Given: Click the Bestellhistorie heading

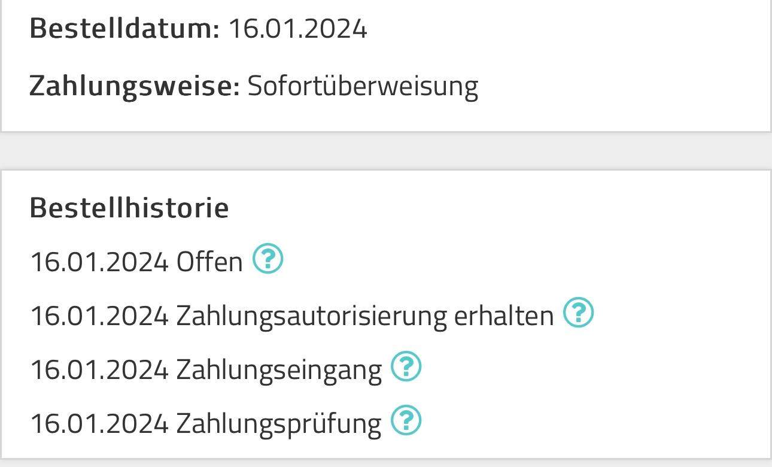Looking at the screenshot, I should tap(129, 207).
